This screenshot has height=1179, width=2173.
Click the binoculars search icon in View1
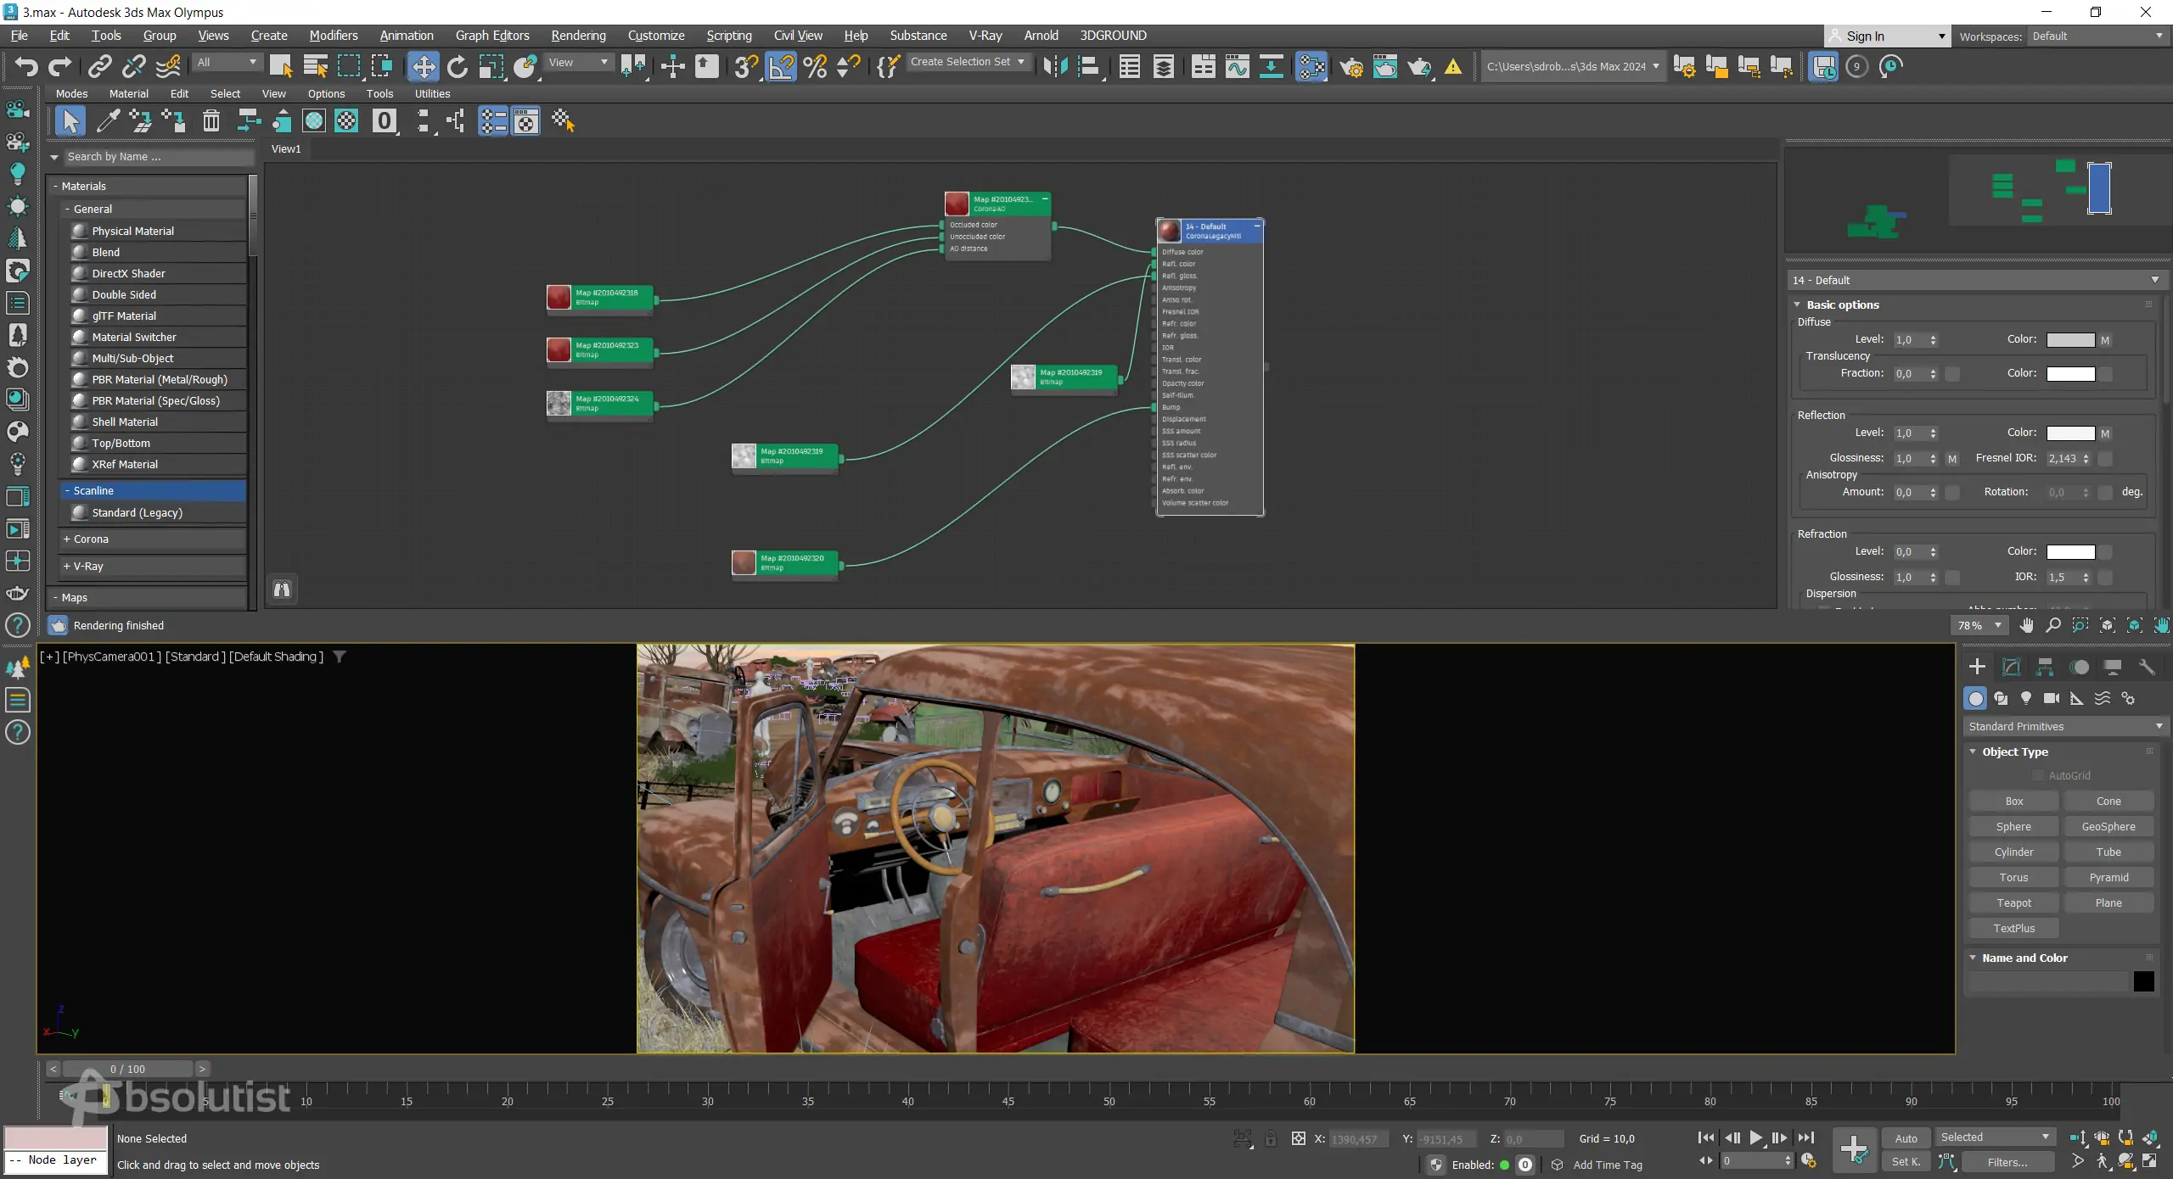[282, 589]
